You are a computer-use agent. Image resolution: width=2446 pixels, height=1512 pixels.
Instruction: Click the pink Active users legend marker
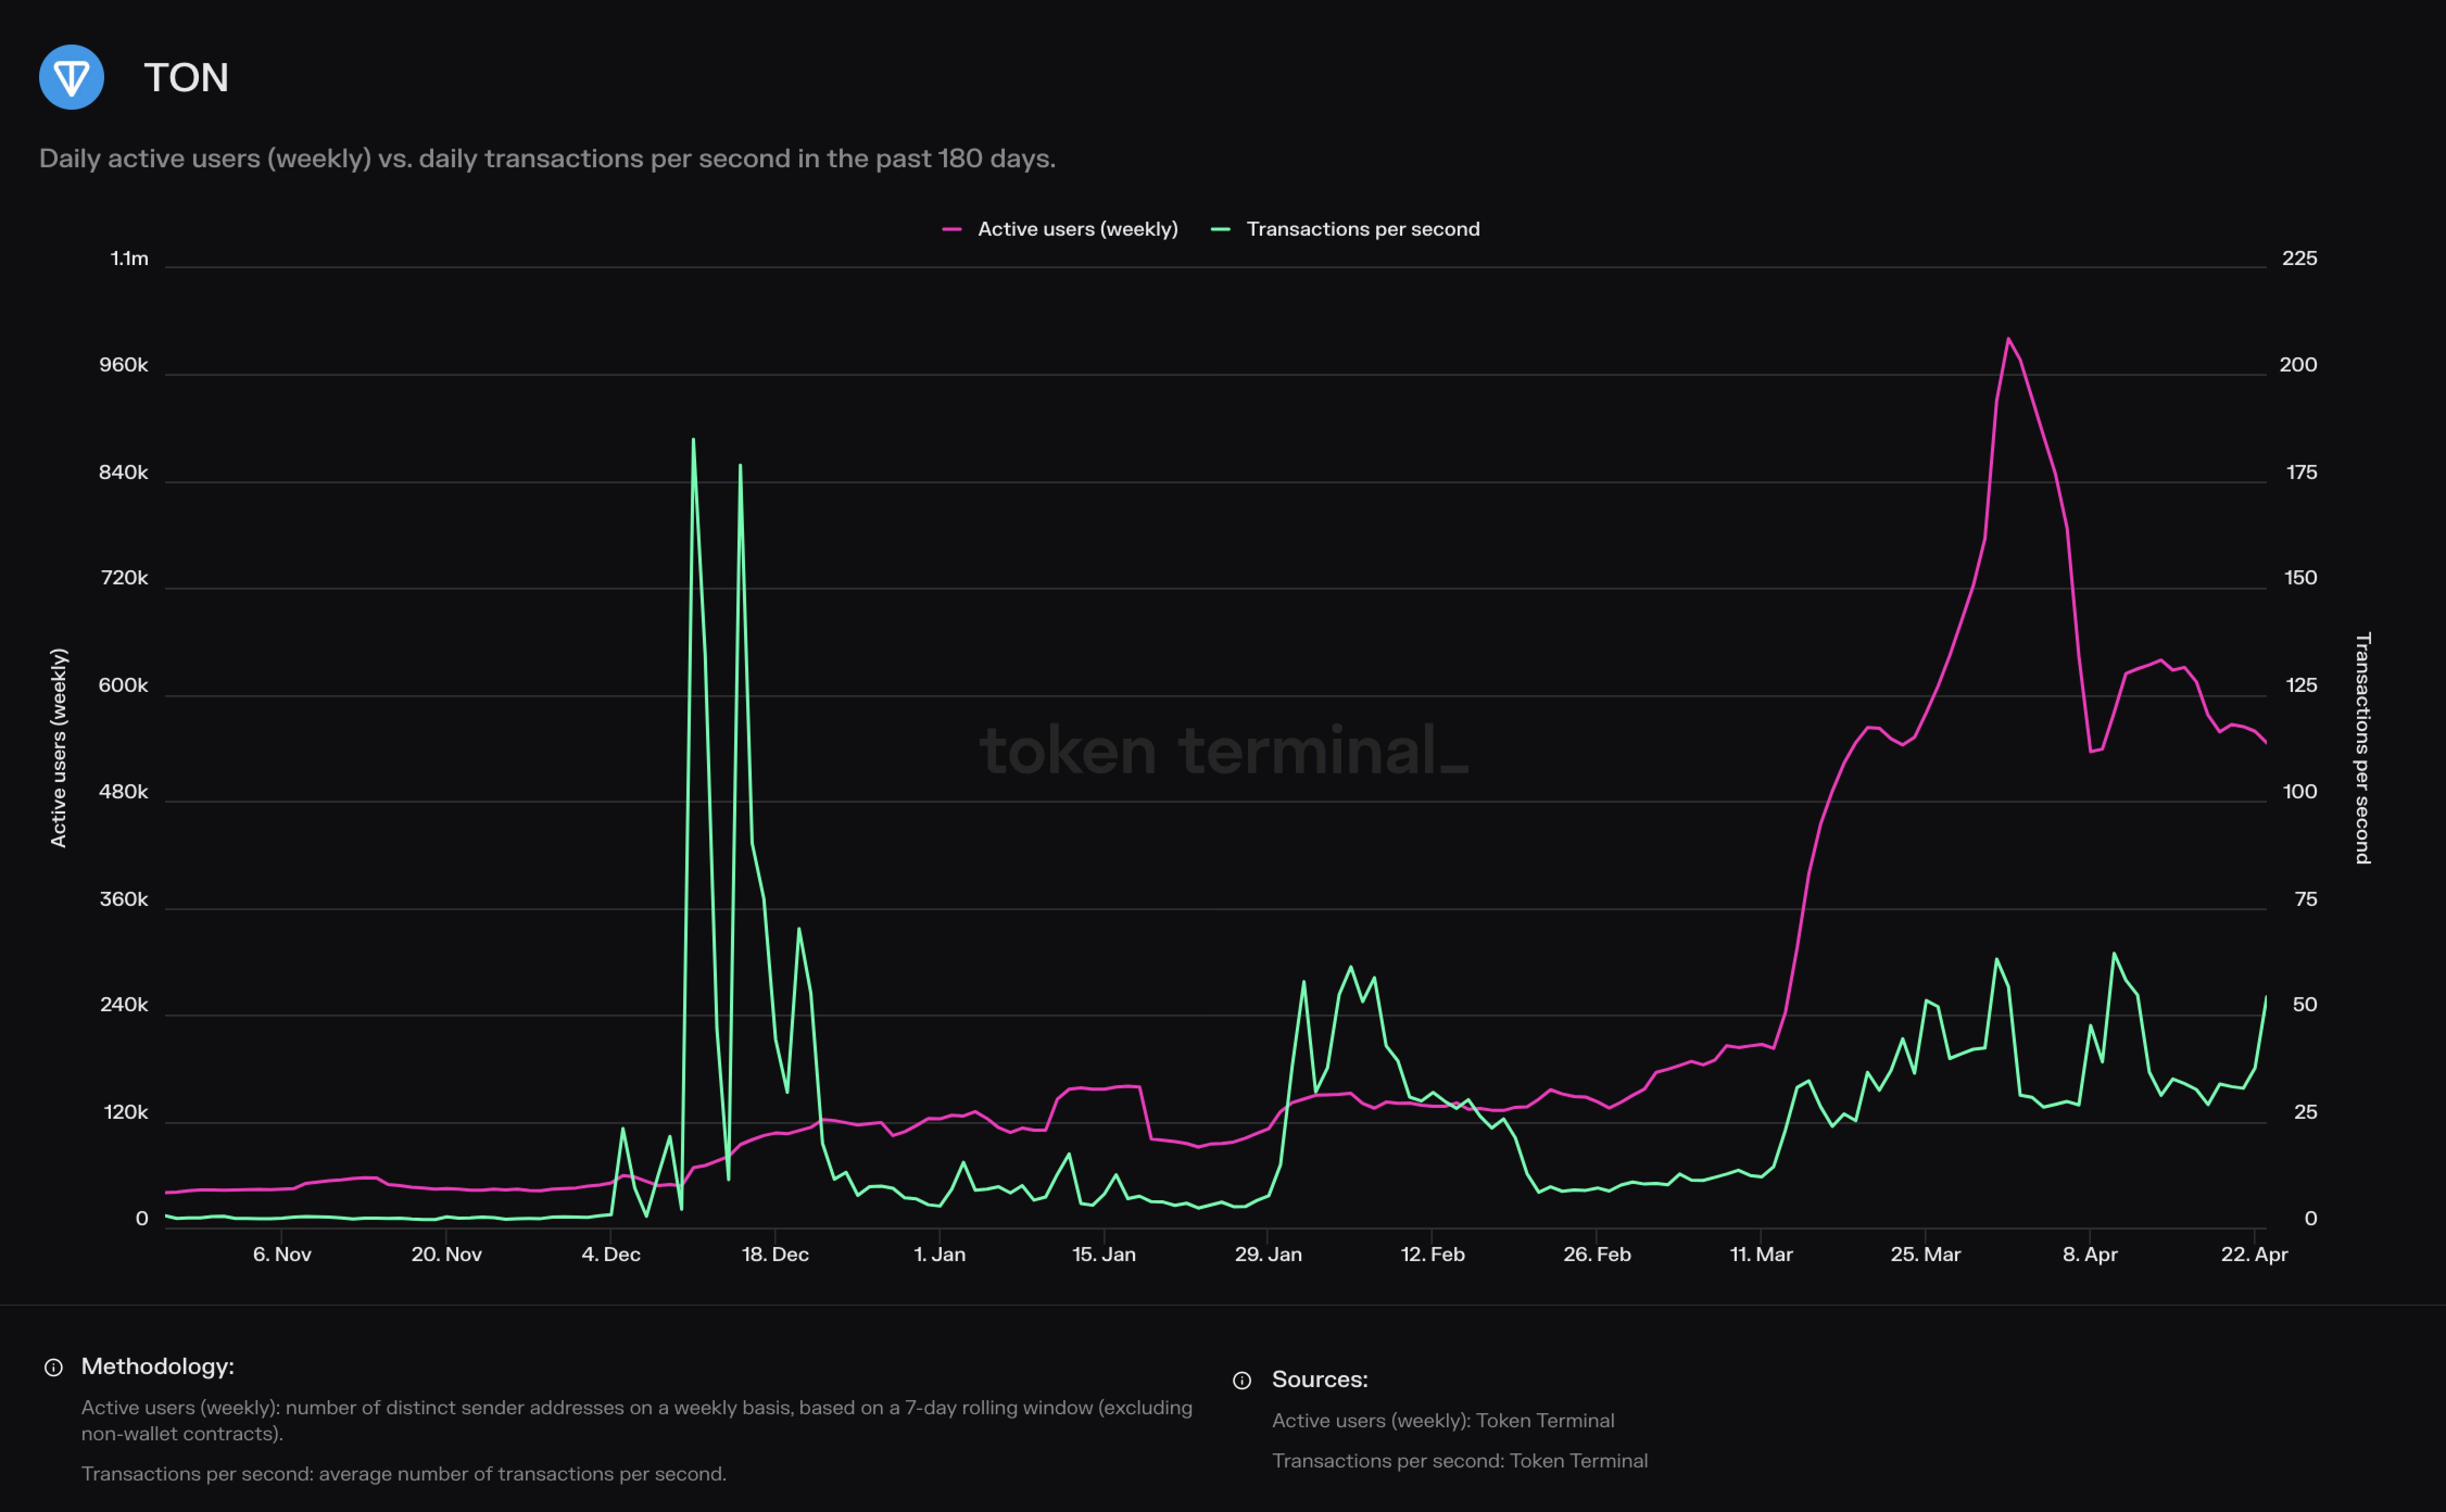click(x=952, y=229)
